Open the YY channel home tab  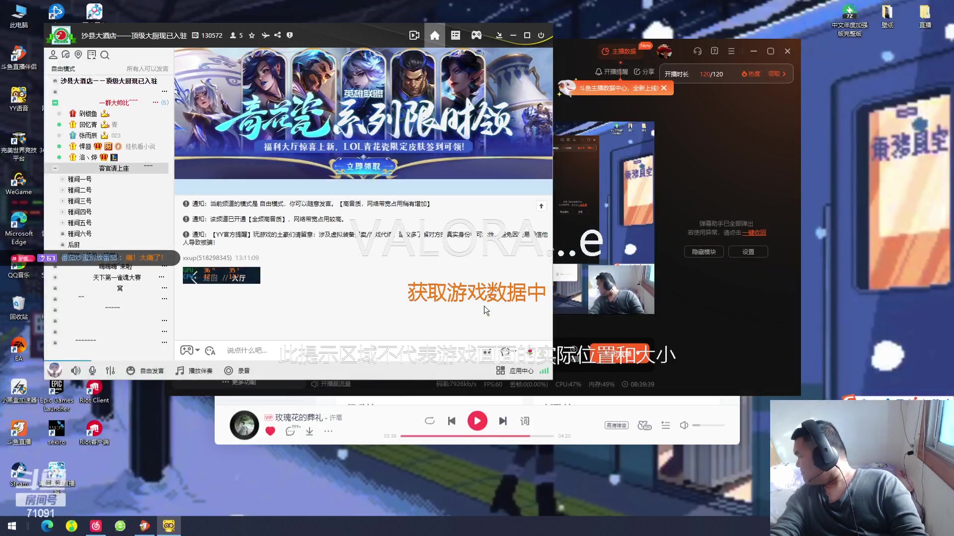point(435,35)
